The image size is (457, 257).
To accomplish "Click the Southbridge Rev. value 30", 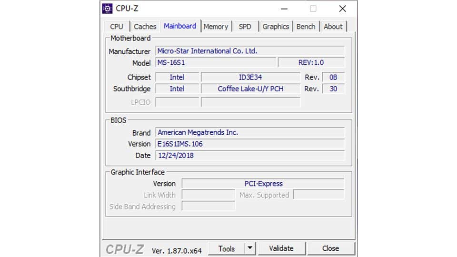I will (x=333, y=89).
